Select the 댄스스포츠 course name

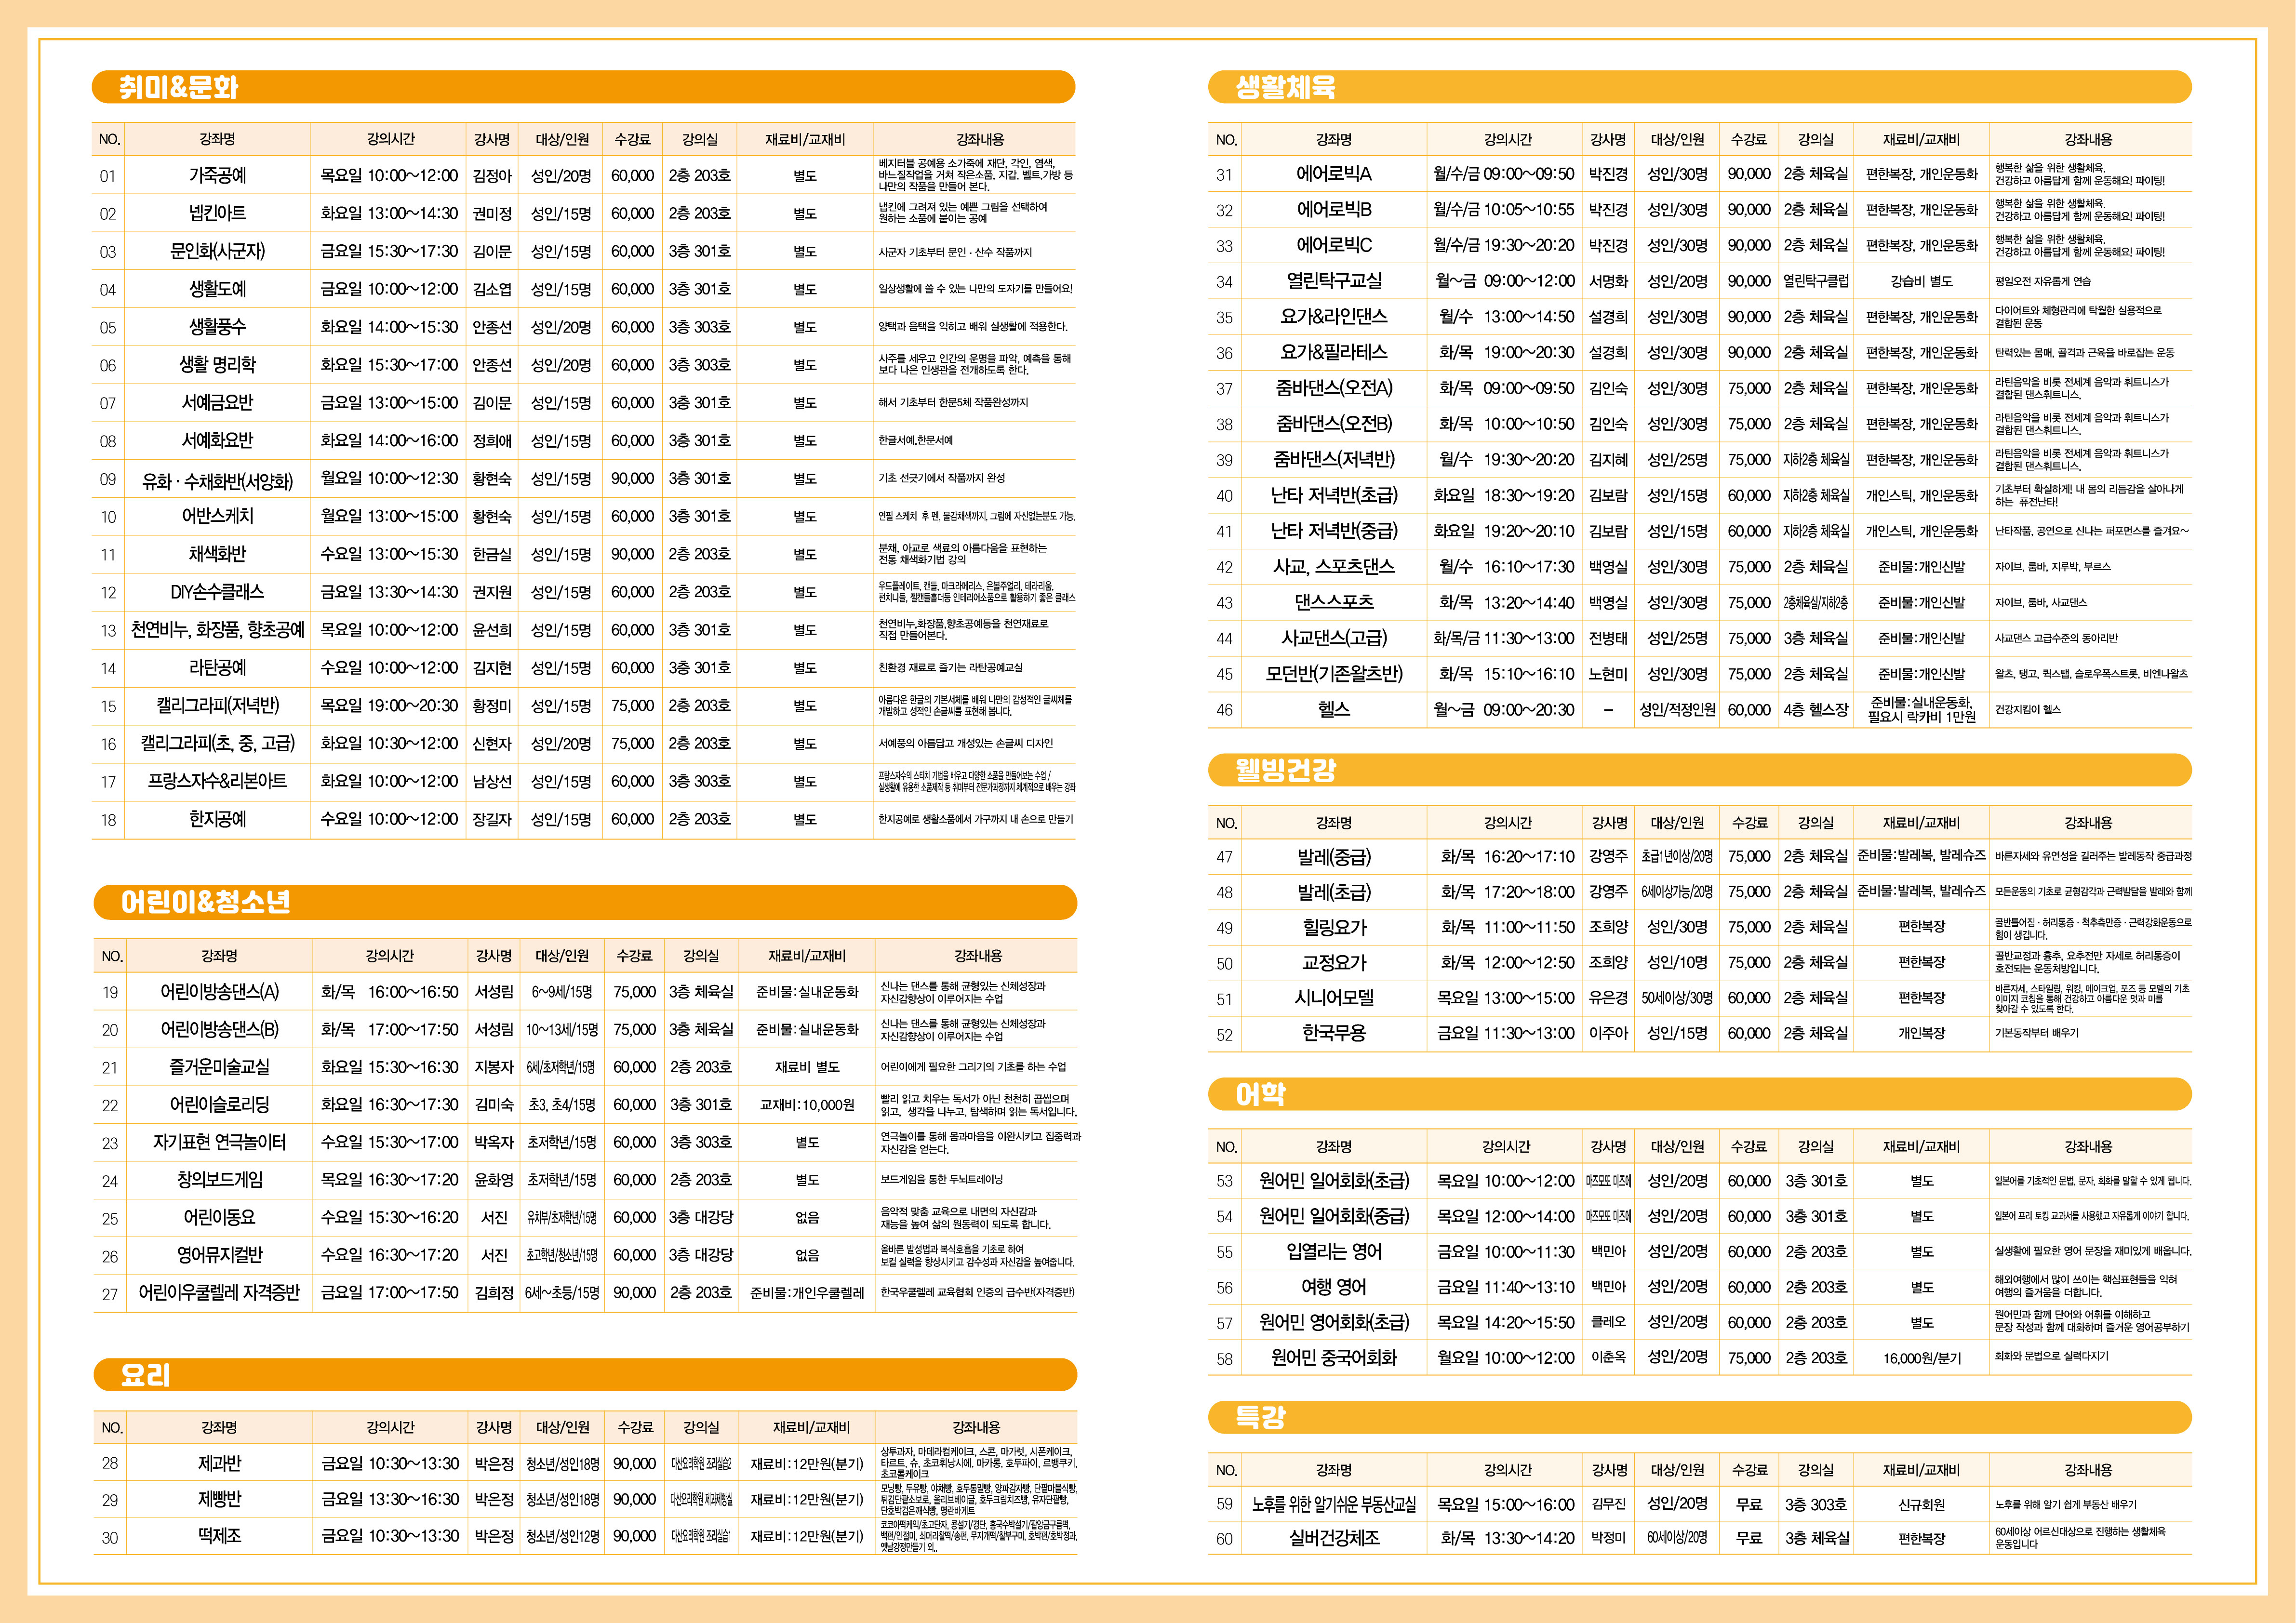1333,602
